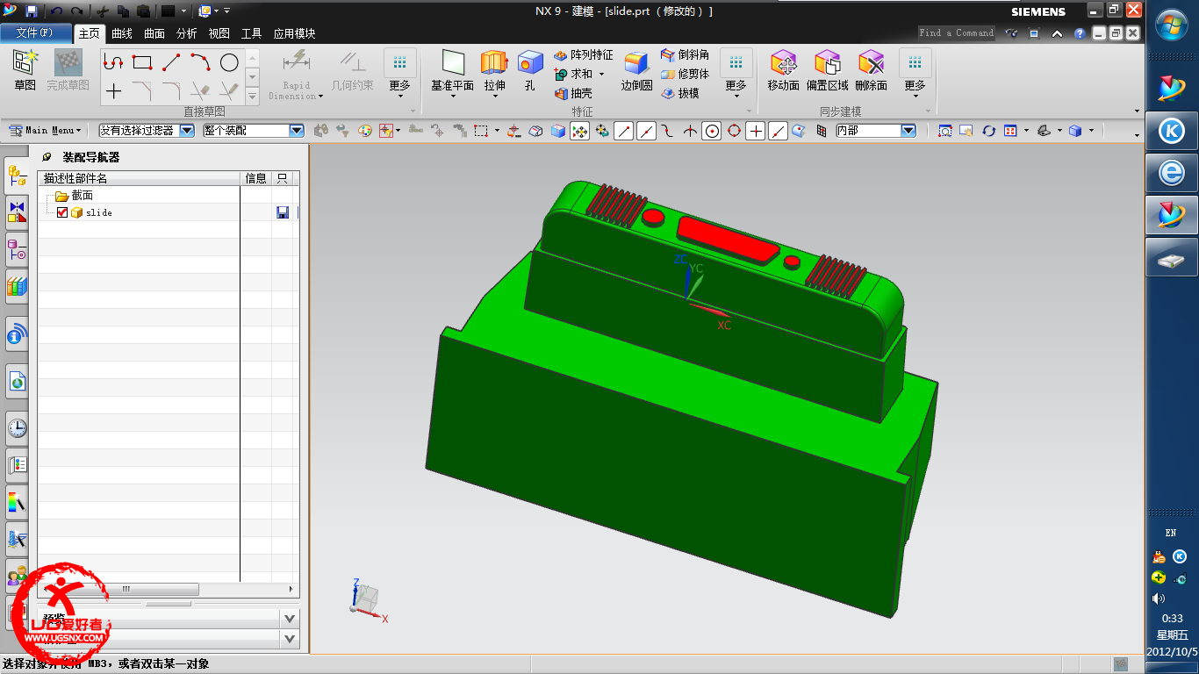The height and width of the screenshot is (674, 1199).
Task: Switch to the Analysis (分析) tab
Action: [x=187, y=33]
